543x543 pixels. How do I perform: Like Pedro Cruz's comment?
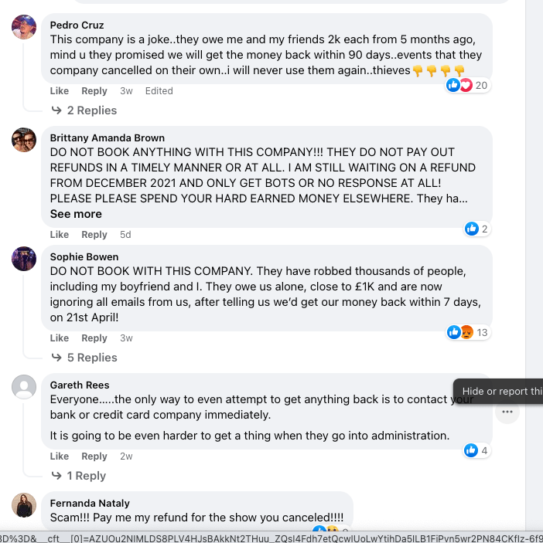point(60,91)
